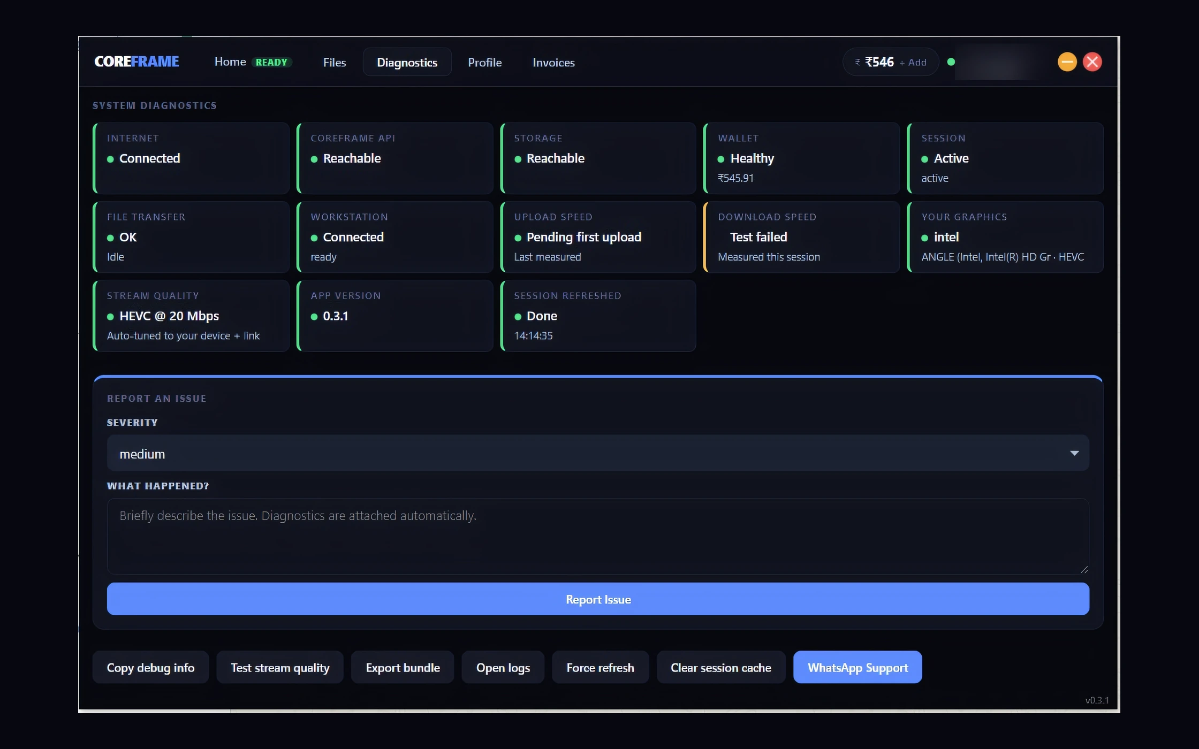Click the Stream Quality HEVC @ 20 Mbps card
Image resolution: width=1199 pixels, height=749 pixels.
[x=191, y=316]
